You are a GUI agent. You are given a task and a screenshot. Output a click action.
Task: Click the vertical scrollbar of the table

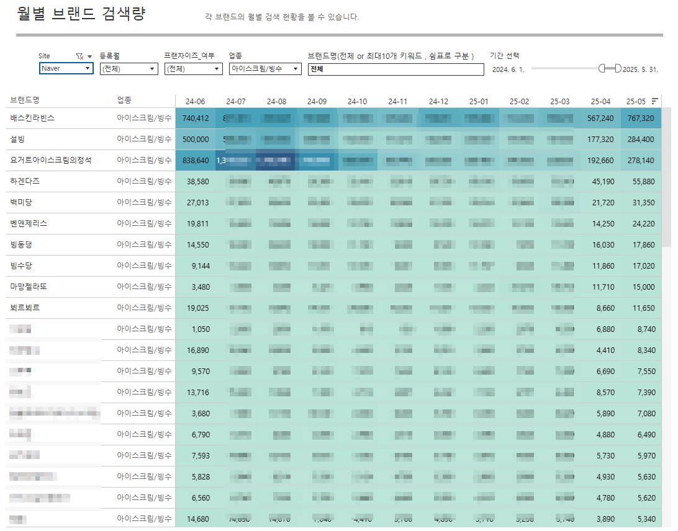click(x=666, y=177)
